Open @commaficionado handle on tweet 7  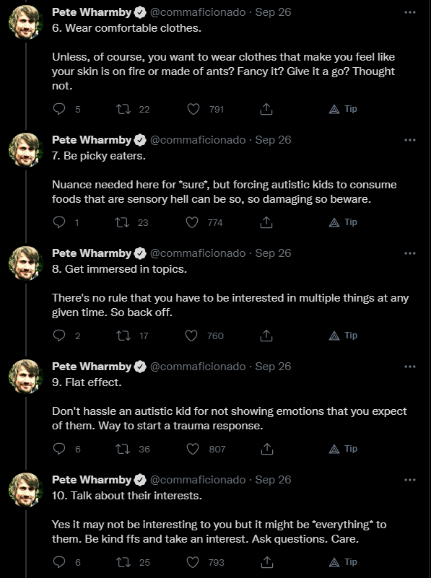coord(198,140)
